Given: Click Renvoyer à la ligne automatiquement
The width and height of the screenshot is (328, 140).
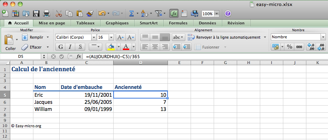Looking at the screenshot, I should pyautogui.click(x=224, y=38).
